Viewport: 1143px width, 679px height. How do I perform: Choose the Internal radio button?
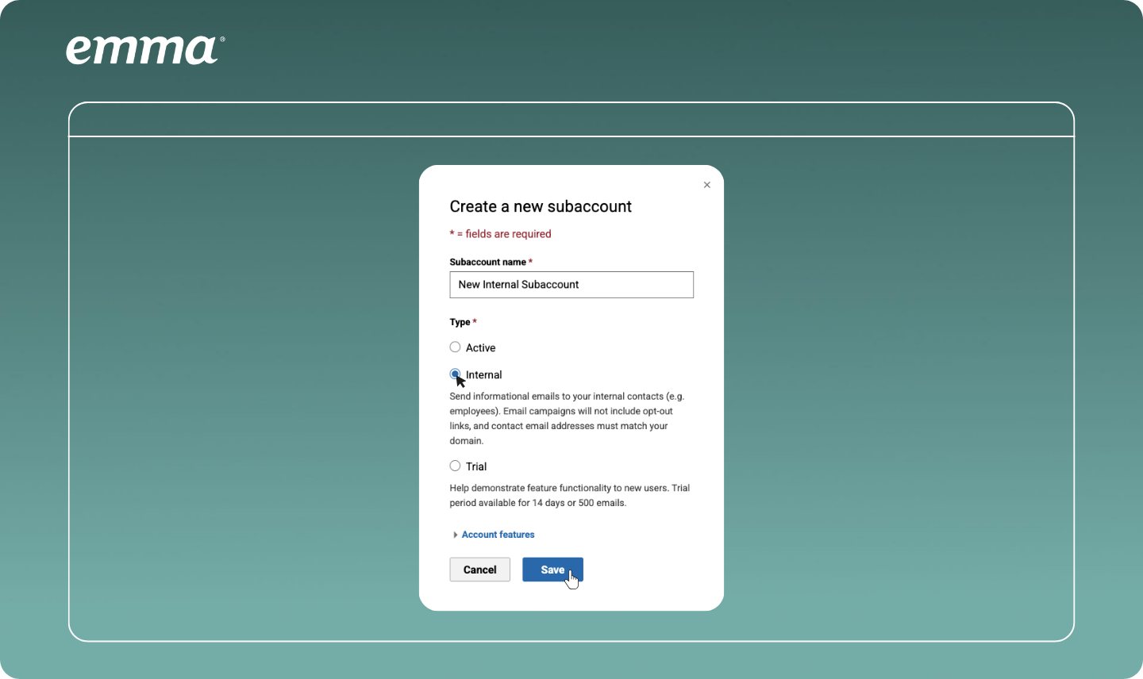(x=455, y=374)
